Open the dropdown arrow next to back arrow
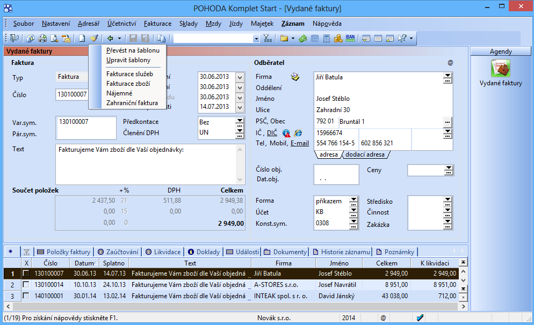The width and height of the screenshot is (534, 325). (119, 39)
